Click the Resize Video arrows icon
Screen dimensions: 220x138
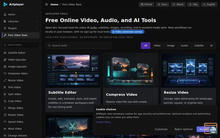pos(5,80)
